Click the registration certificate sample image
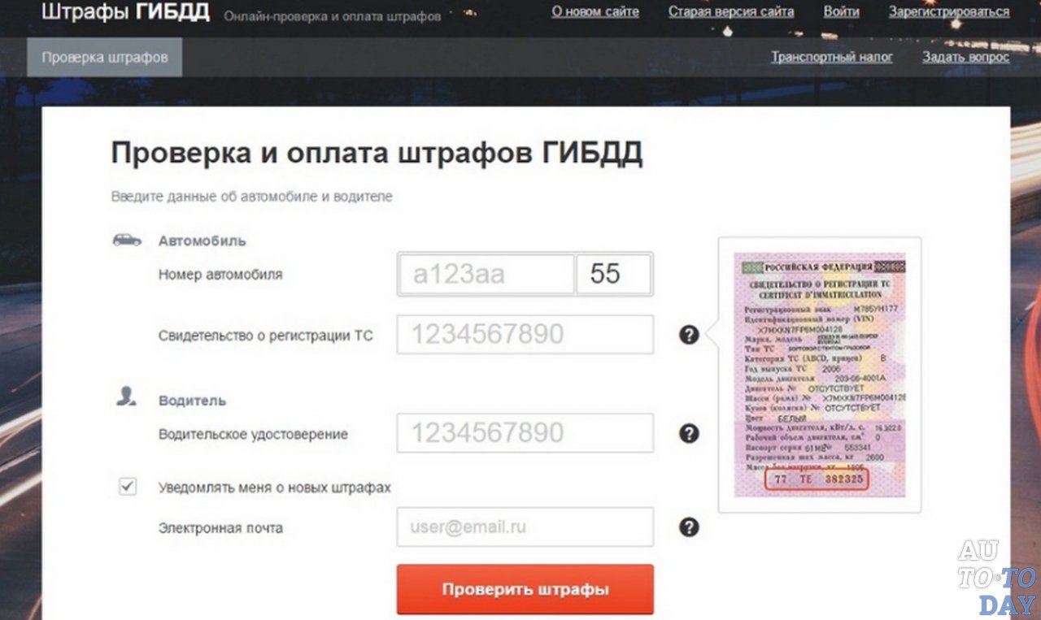 (819, 375)
